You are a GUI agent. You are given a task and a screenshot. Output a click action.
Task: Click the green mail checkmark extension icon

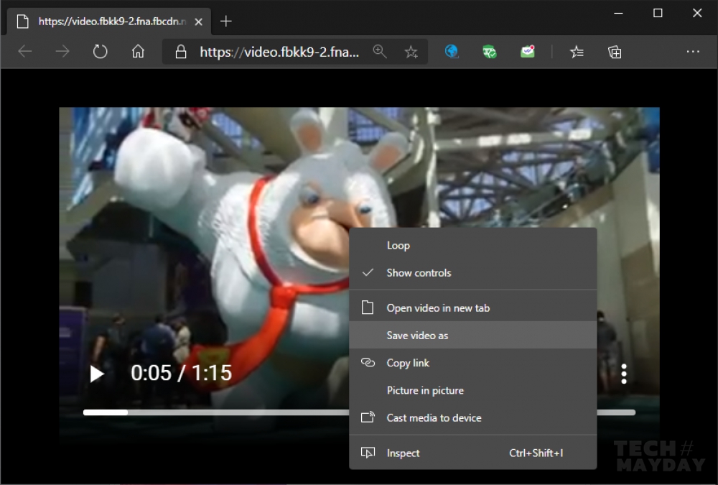528,51
